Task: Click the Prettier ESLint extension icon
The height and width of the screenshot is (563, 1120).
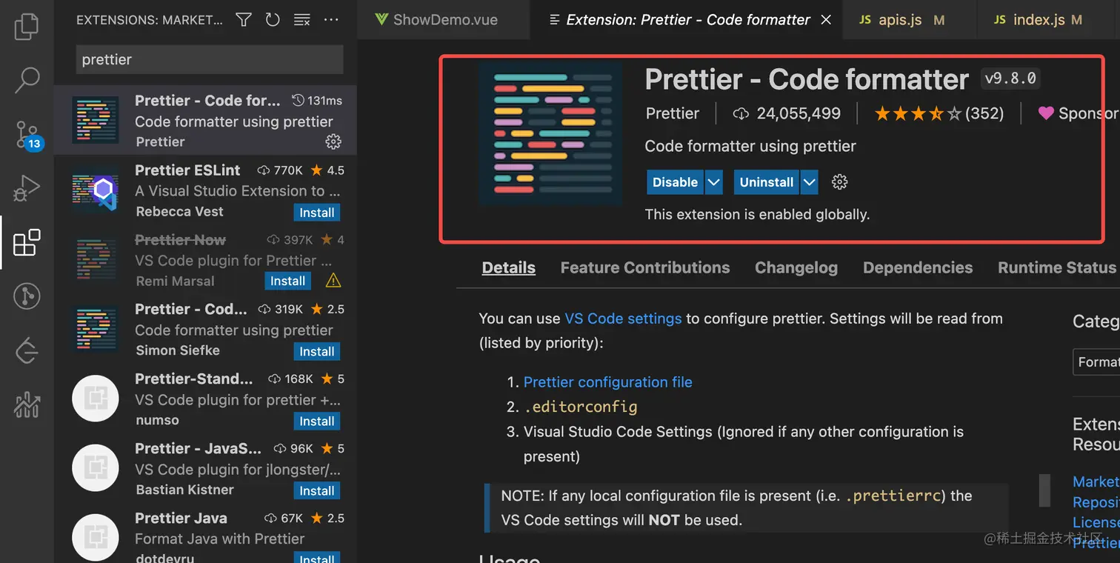Action: coord(96,190)
